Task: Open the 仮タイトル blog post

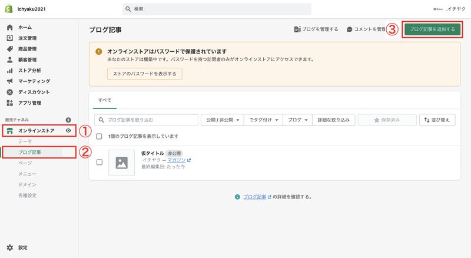Action: (152, 153)
